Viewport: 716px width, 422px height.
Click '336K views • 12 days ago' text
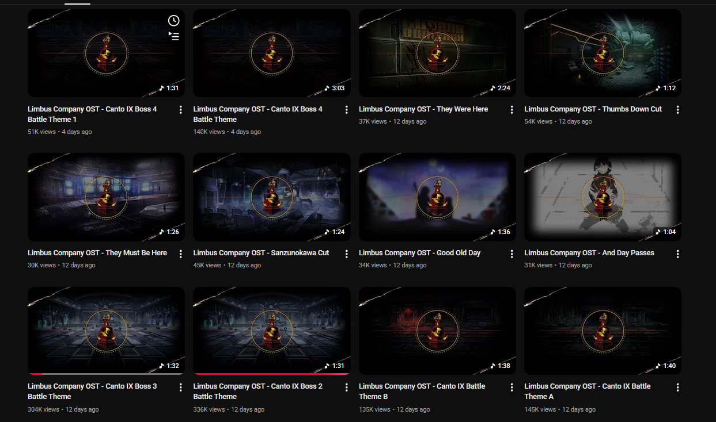[229, 409]
